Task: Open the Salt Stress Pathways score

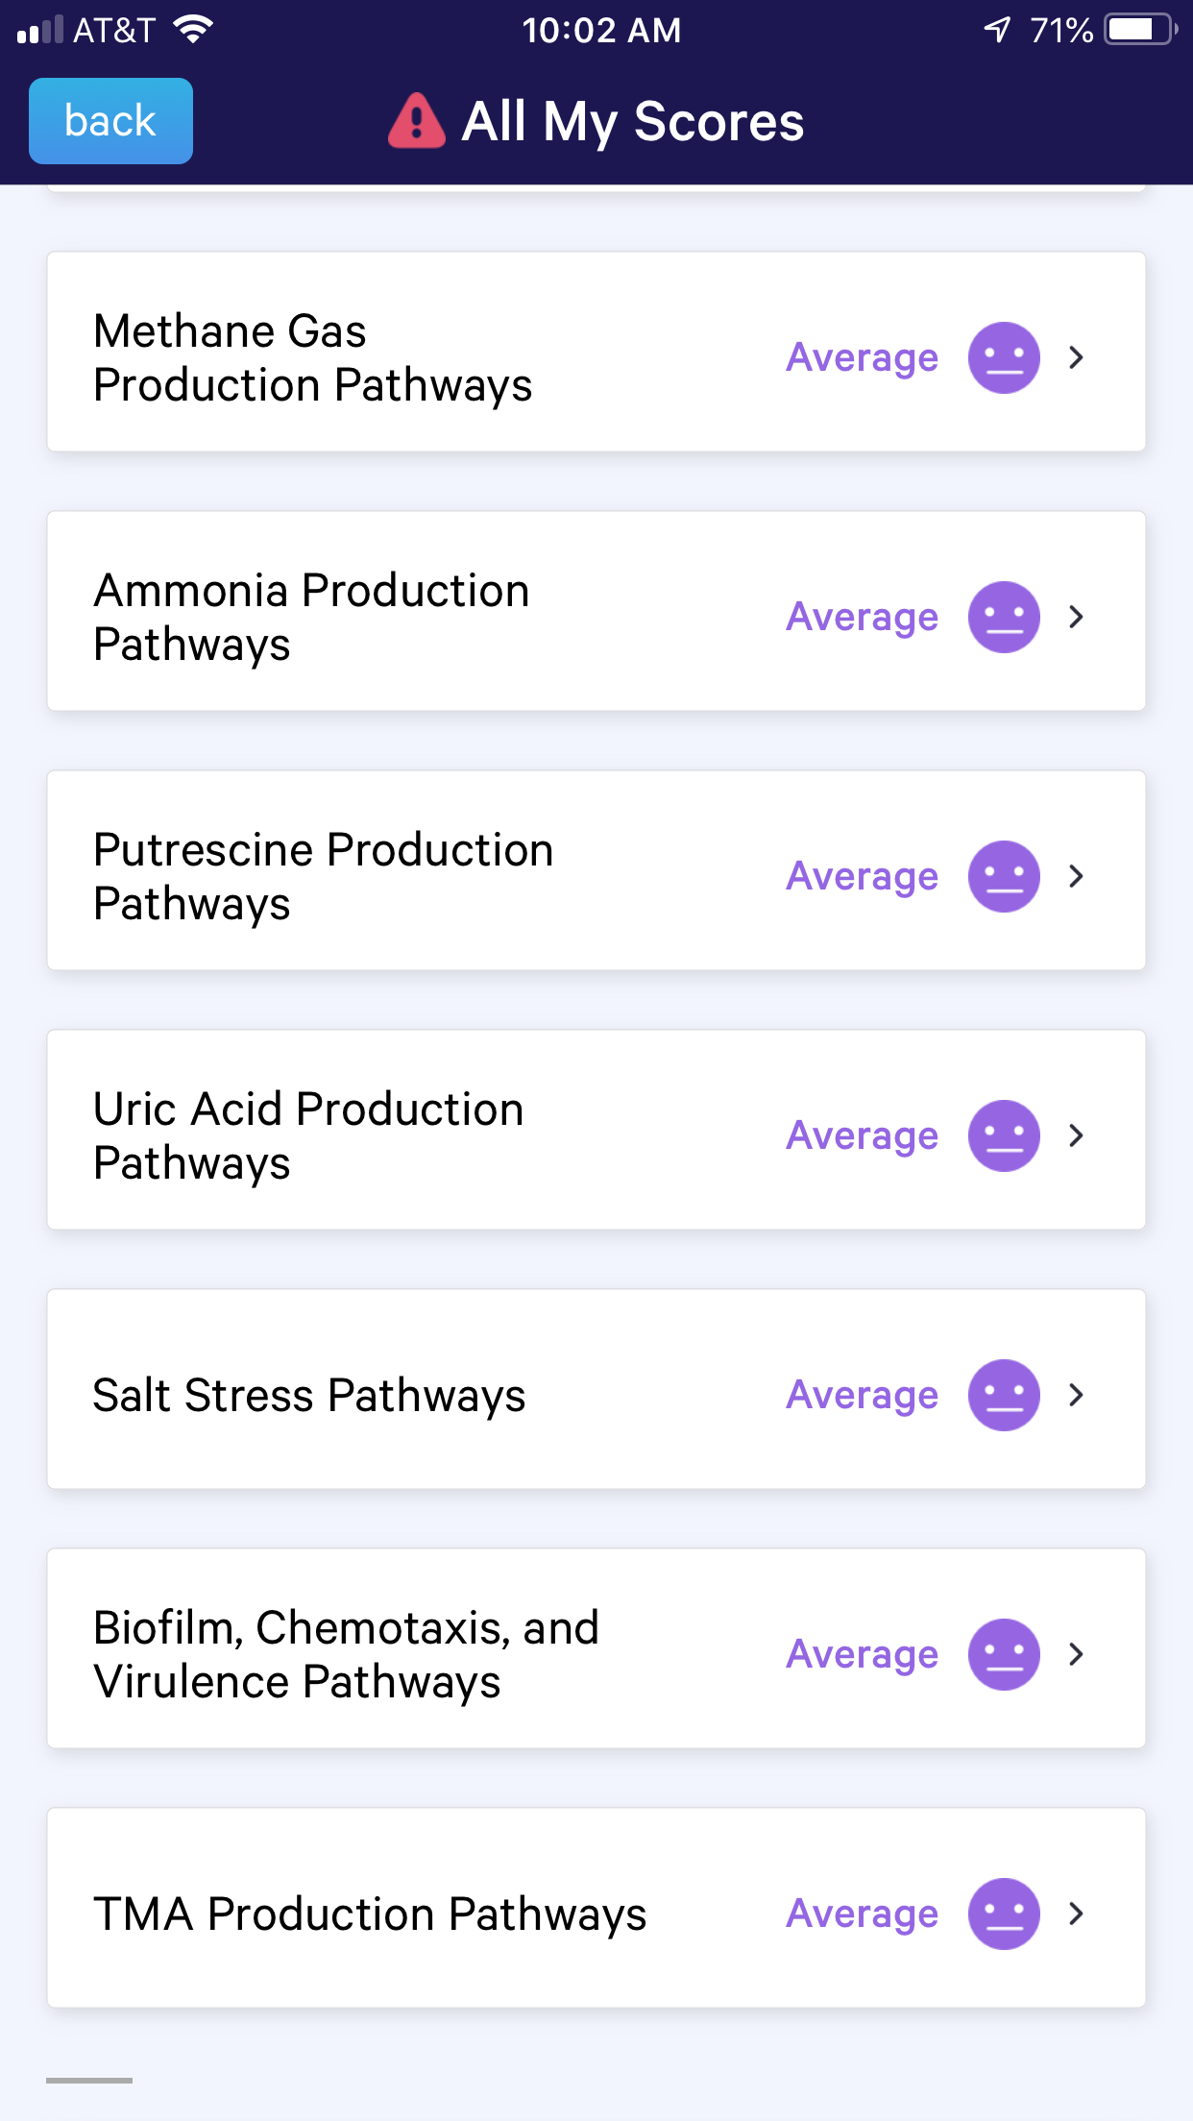Action: click(309, 1395)
